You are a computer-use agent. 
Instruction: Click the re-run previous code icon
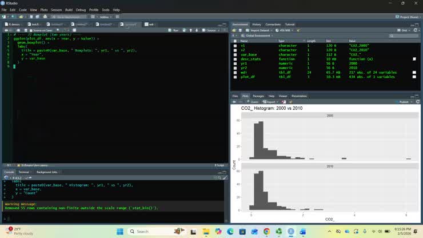[184, 30]
